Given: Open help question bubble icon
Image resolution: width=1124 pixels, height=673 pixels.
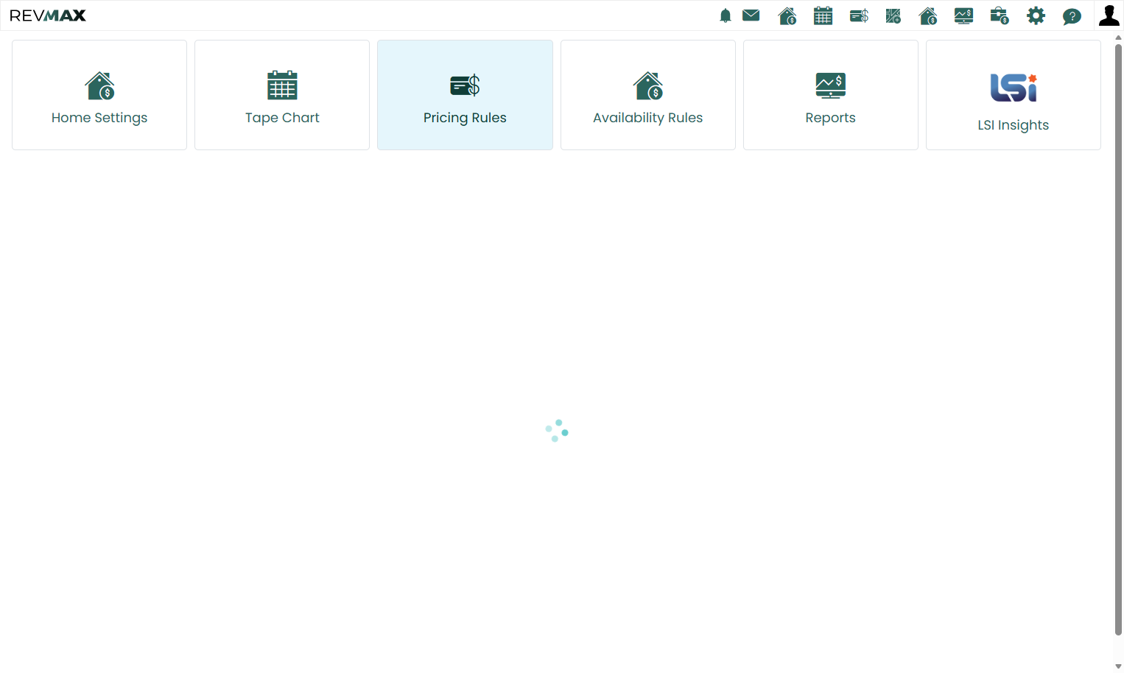Looking at the screenshot, I should 1072,16.
